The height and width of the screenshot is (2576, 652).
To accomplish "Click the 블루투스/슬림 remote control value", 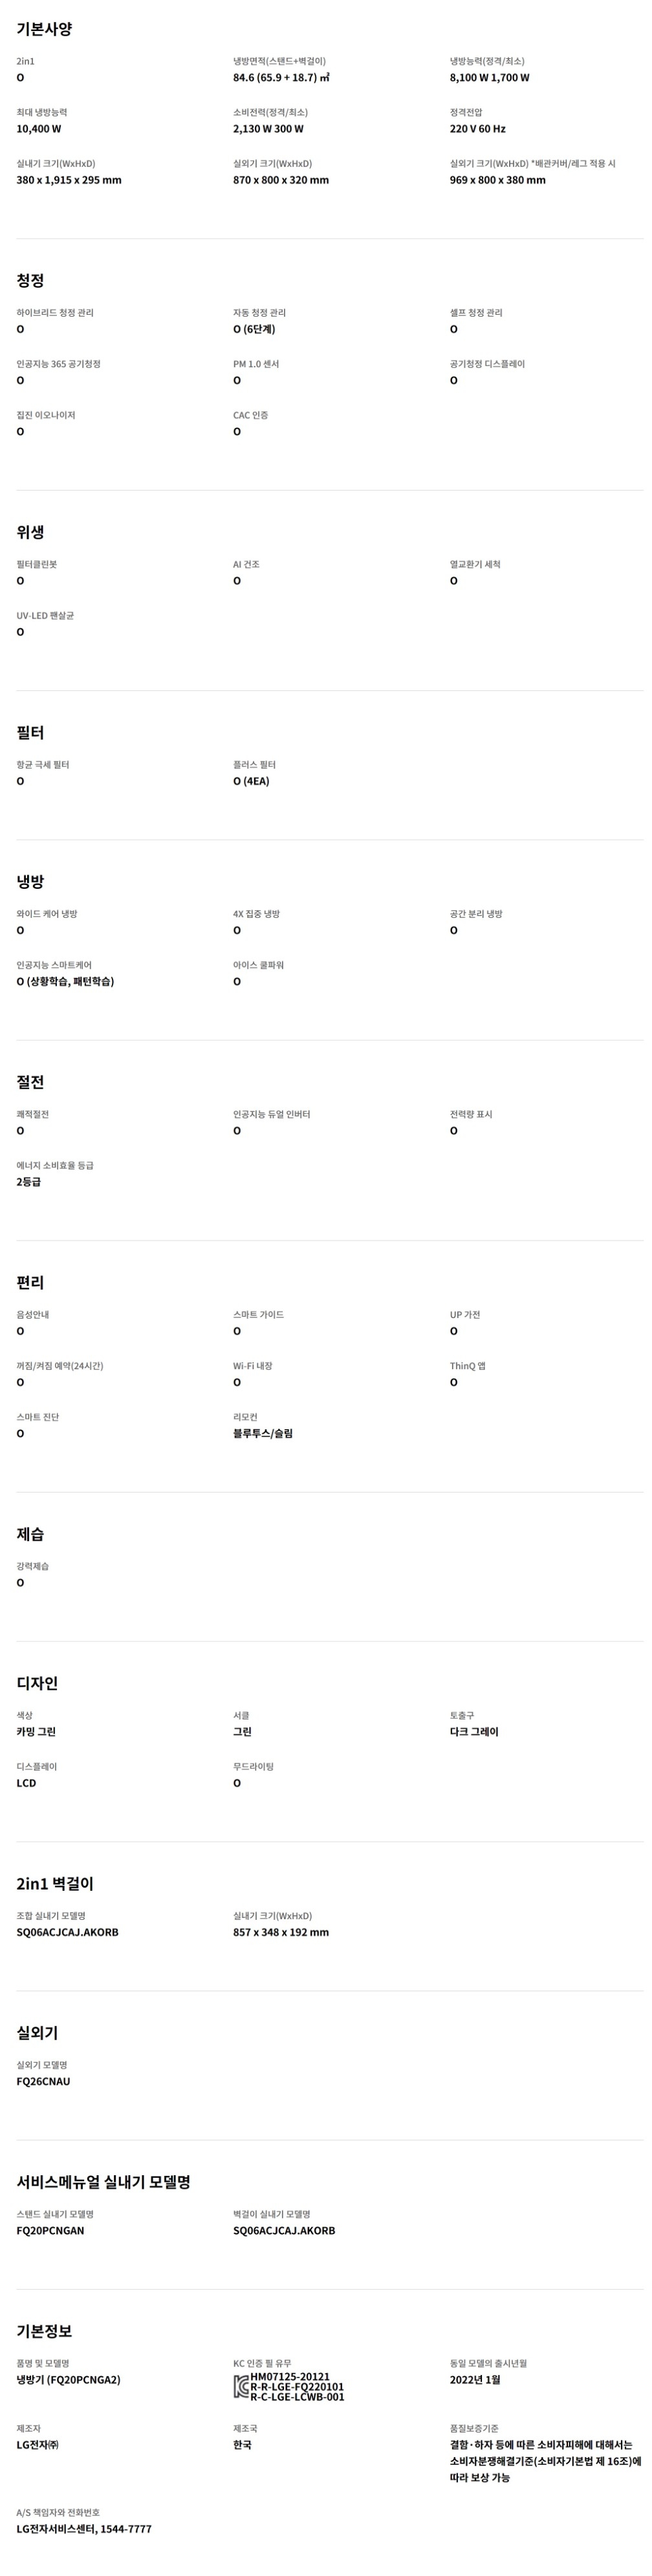I will [x=263, y=1433].
